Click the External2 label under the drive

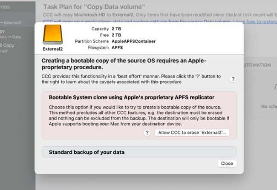click(53, 49)
